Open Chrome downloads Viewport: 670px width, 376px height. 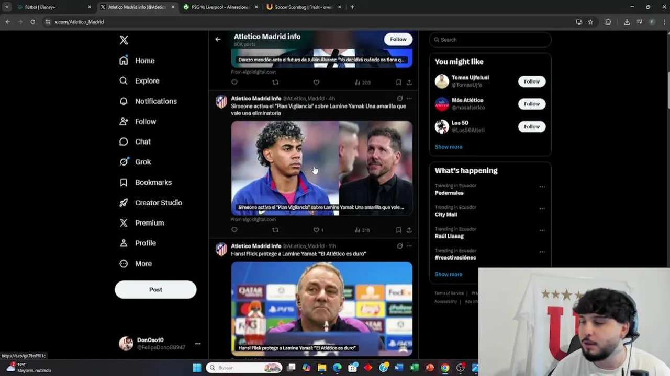(627, 22)
